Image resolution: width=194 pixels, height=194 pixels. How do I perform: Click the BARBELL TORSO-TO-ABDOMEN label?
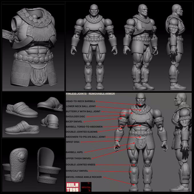84,127
